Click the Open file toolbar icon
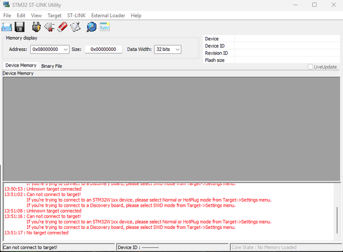 tap(7, 27)
